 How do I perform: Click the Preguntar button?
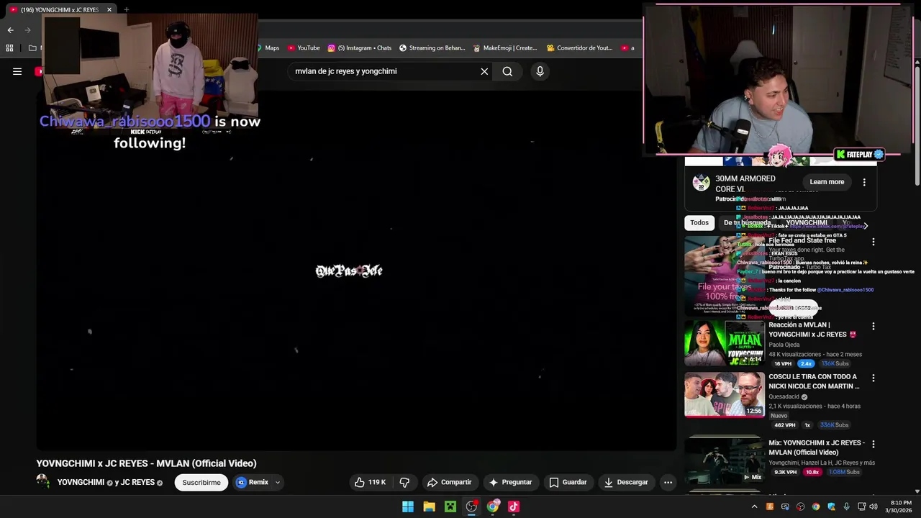510,482
